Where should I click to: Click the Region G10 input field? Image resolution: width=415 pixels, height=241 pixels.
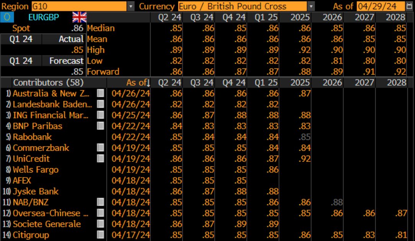pos(79,6)
